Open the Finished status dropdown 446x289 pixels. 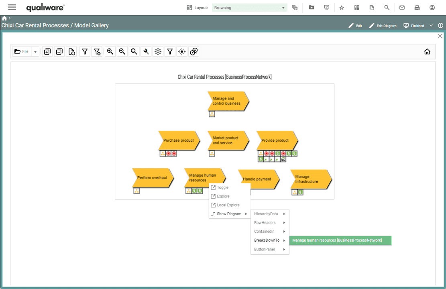(431, 25)
